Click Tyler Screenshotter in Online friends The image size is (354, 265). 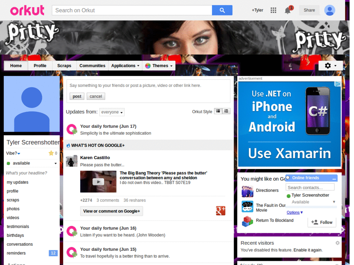coord(310,195)
